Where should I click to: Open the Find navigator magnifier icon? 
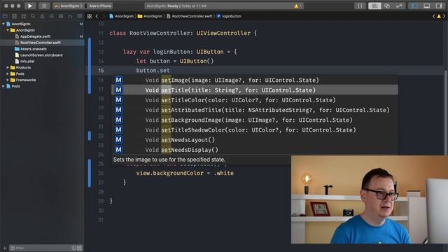tap(33, 16)
